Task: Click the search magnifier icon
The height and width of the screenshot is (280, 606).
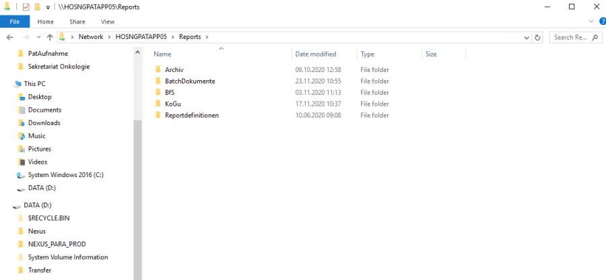Action: pyautogui.click(x=595, y=38)
